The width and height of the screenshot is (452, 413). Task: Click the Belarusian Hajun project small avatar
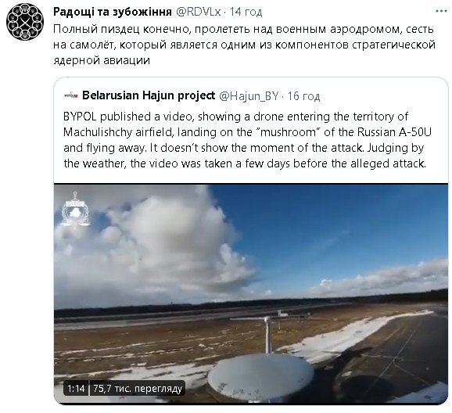[71, 95]
